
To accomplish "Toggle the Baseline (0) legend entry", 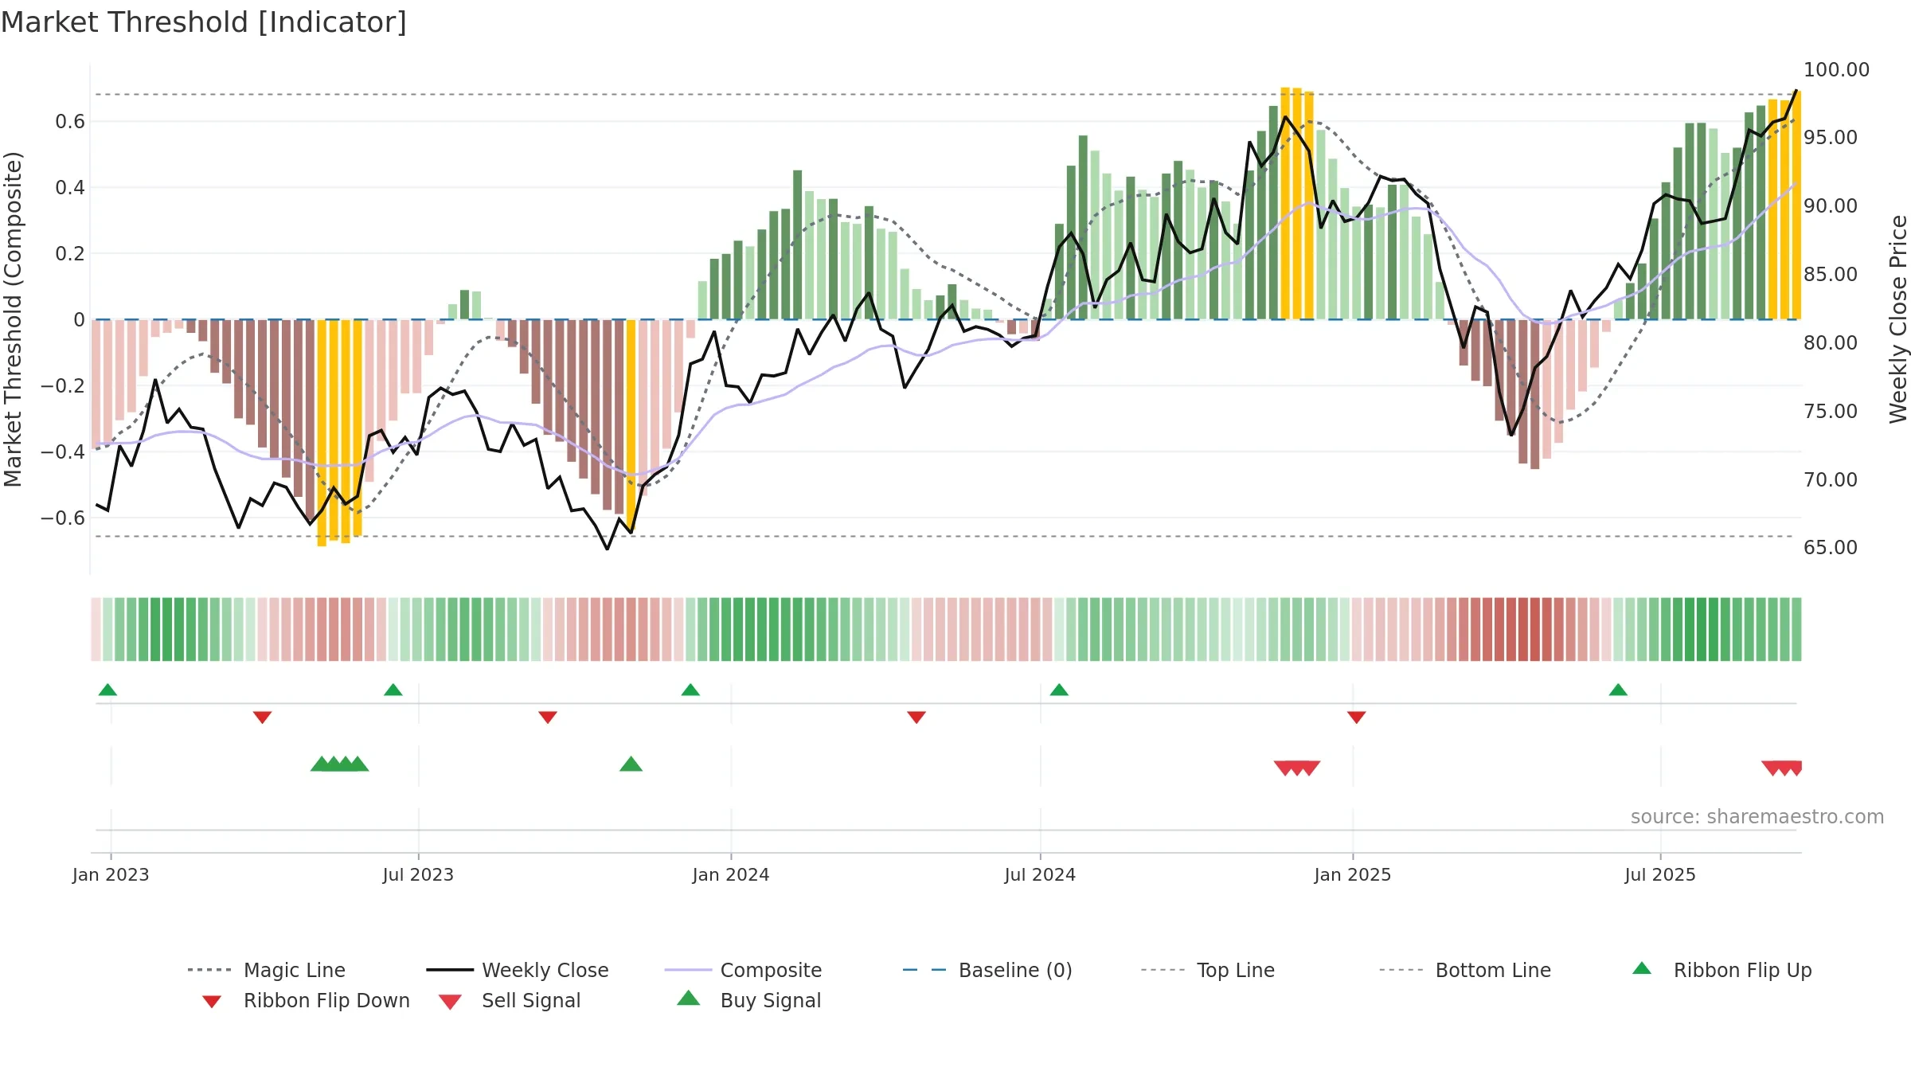I will click(x=987, y=970).
